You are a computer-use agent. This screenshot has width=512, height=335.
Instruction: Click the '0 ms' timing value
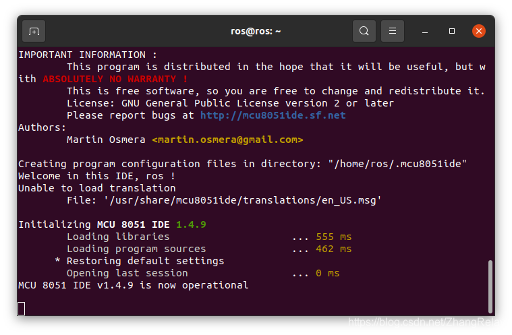[x=328, y=273]
